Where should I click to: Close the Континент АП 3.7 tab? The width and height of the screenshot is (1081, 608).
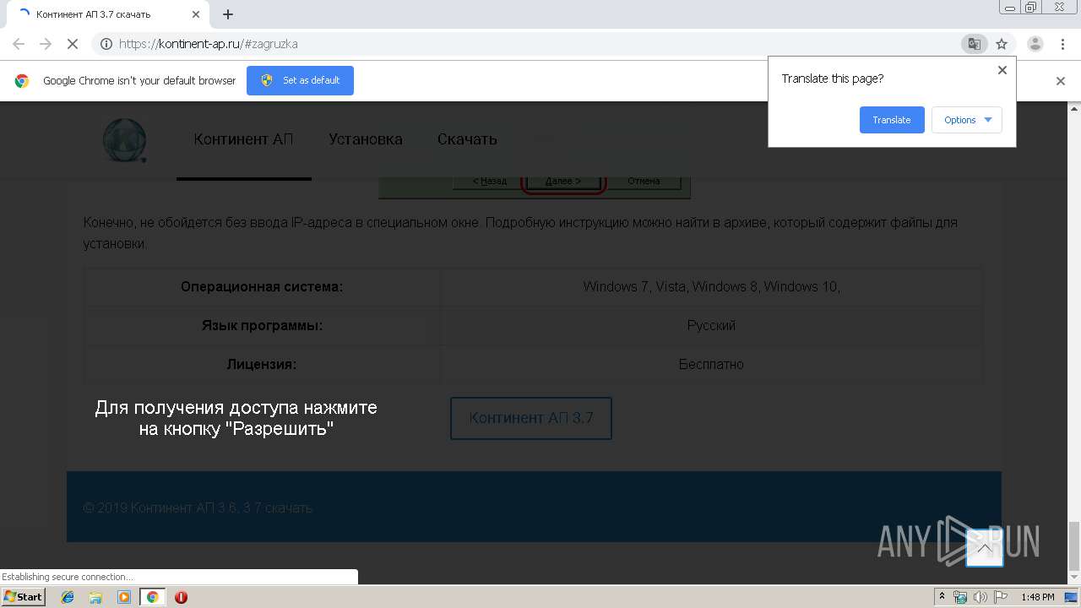coord(196,14)
